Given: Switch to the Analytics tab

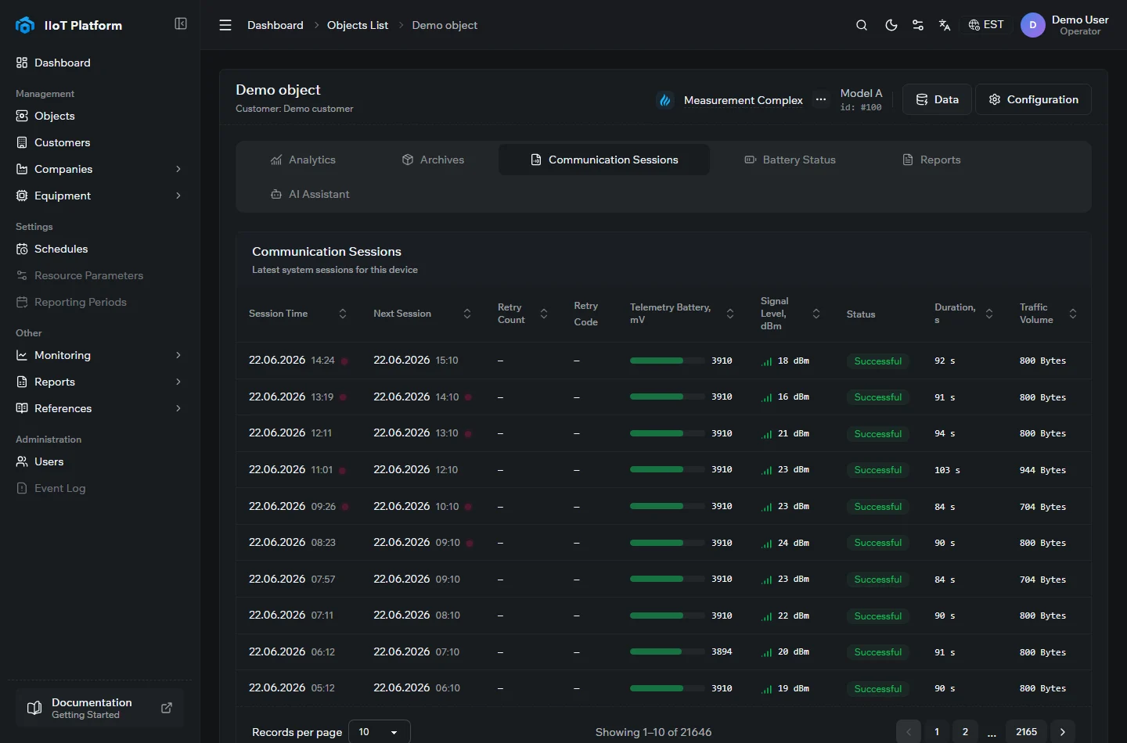Looking at the screenshot, I should point(303,160).
